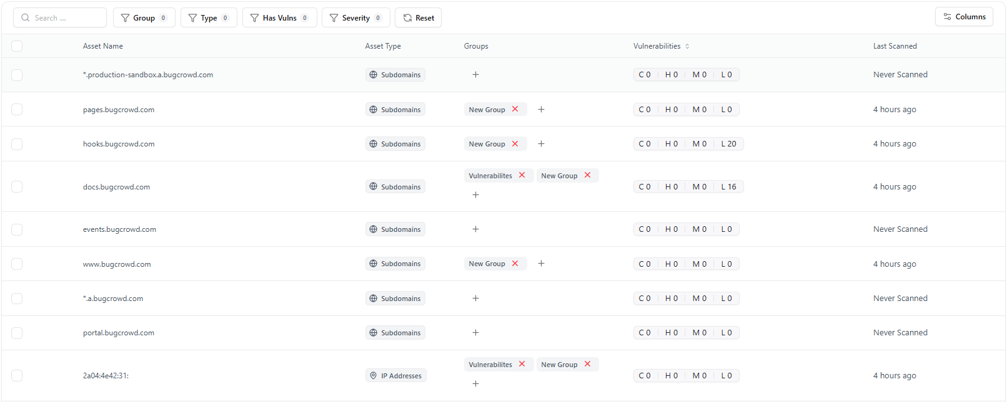The height and width of the screenshot is (402, 1007).
Task: Select the *.production-sandbox.a.bugcrowd.com row checkbox
Action: [x=17, y=75]
